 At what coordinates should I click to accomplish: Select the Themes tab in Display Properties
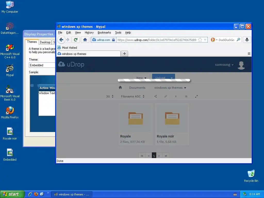click(32, 42)
